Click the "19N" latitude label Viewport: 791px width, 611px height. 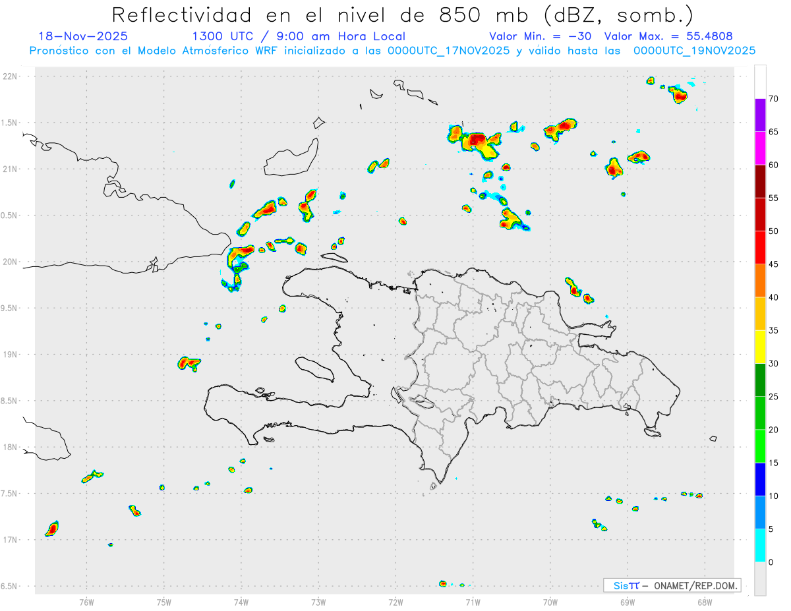click(11, 355)
